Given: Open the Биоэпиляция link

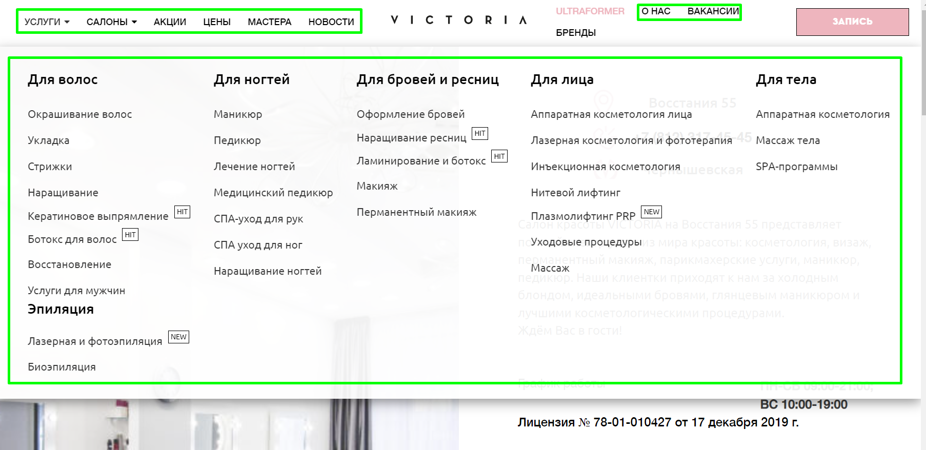Looking at the screenshot, I should (x=62, y=367).
